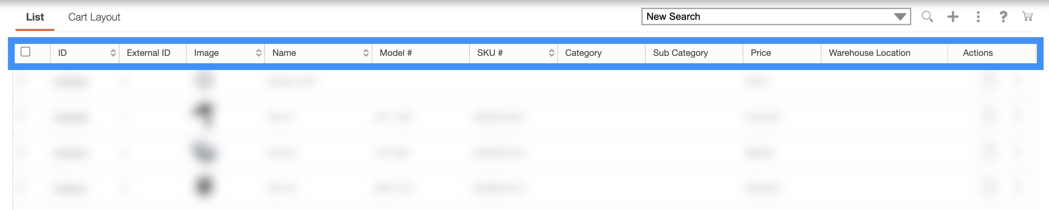This screenshot has width=1049, height=210.
Task: Sort by SKU # column arrows
Action: (x=552, y=53)
